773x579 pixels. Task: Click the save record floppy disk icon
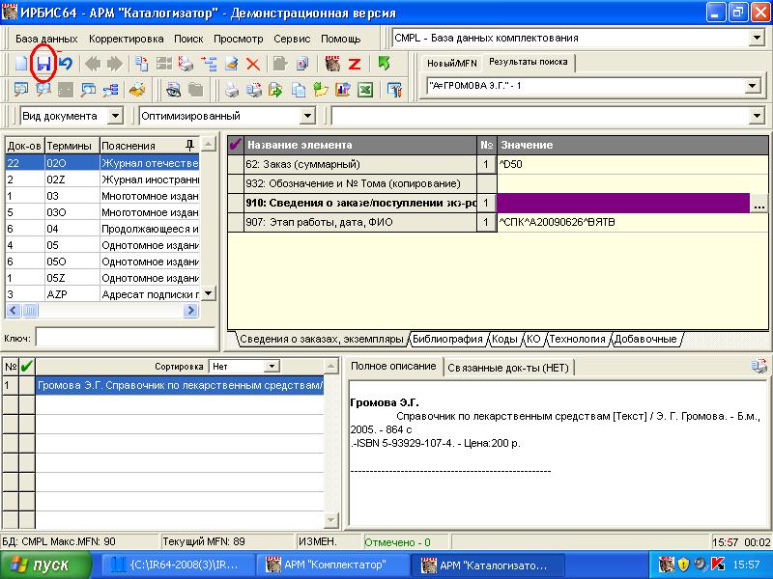point(43,64)
